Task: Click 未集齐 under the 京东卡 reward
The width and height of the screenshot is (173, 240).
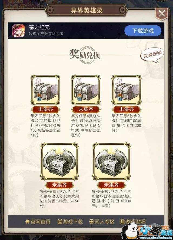Action: tap(127, 109)
